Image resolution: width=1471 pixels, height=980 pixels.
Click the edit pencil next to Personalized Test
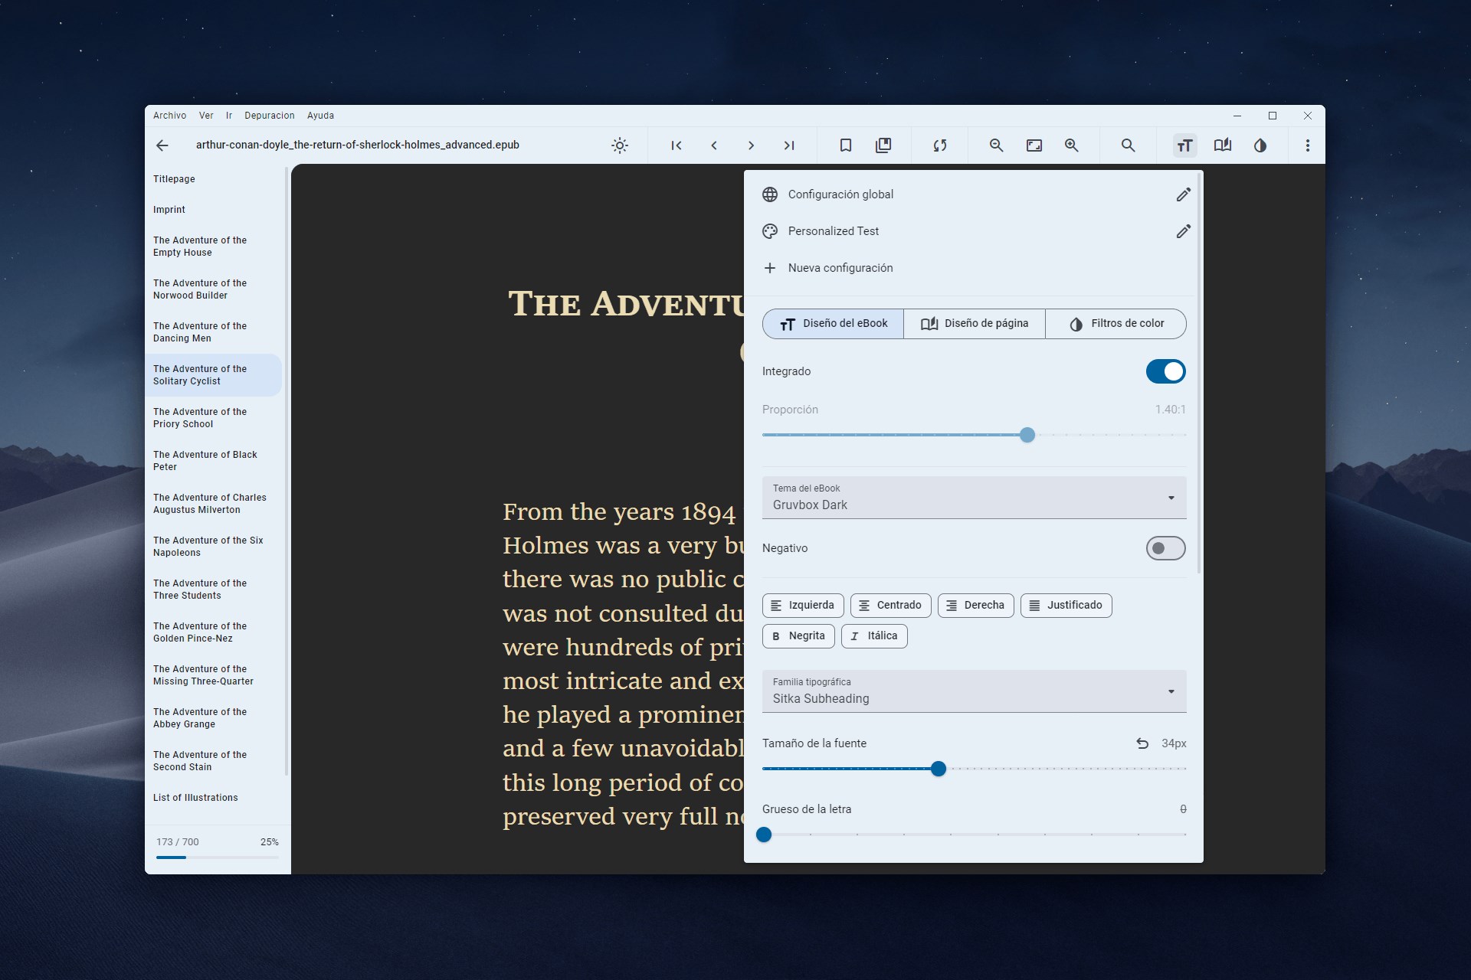tap(1183, 230)
